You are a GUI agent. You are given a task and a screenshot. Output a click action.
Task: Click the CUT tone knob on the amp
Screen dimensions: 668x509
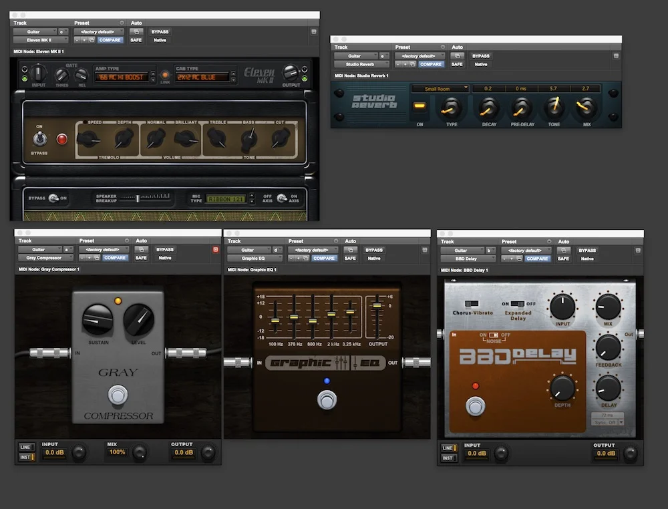(x=281, y=139)
